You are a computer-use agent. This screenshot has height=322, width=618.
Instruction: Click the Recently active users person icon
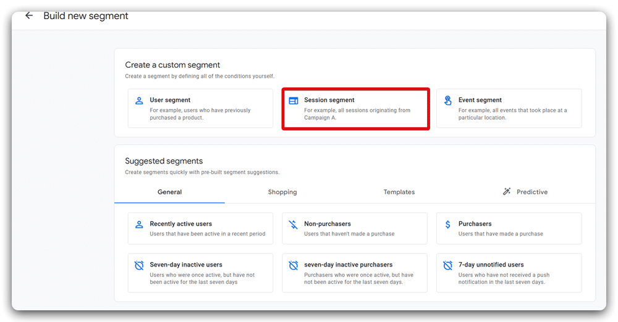tap(139, 225)
